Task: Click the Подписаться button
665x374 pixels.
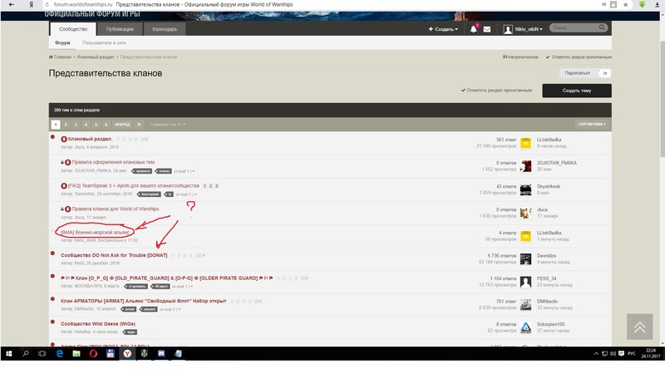Action: click(x=577, y=73)
